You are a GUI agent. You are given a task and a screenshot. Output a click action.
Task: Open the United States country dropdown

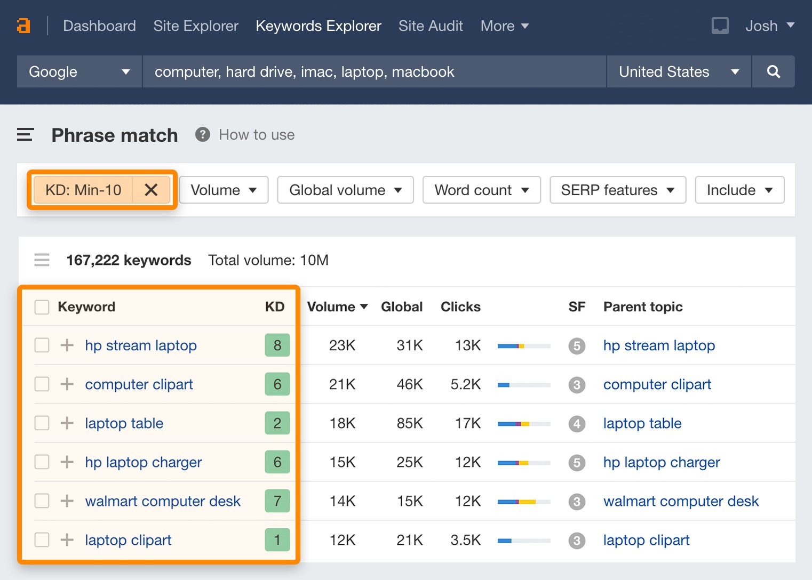[678, 71]
